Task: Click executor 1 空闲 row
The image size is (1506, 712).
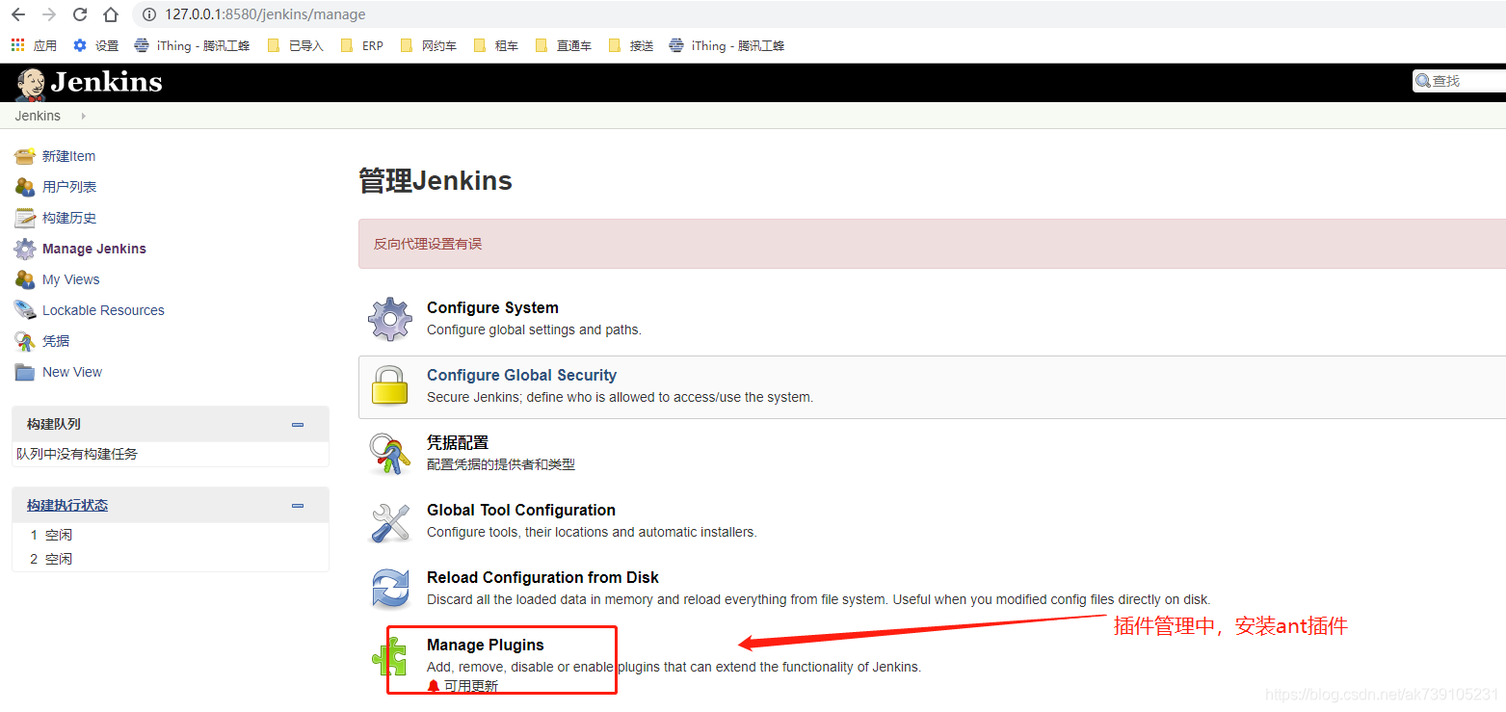Action: coord(170,535)
